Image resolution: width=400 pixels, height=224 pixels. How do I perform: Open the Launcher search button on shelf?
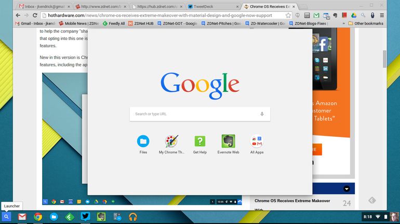(x=6, y=217)
